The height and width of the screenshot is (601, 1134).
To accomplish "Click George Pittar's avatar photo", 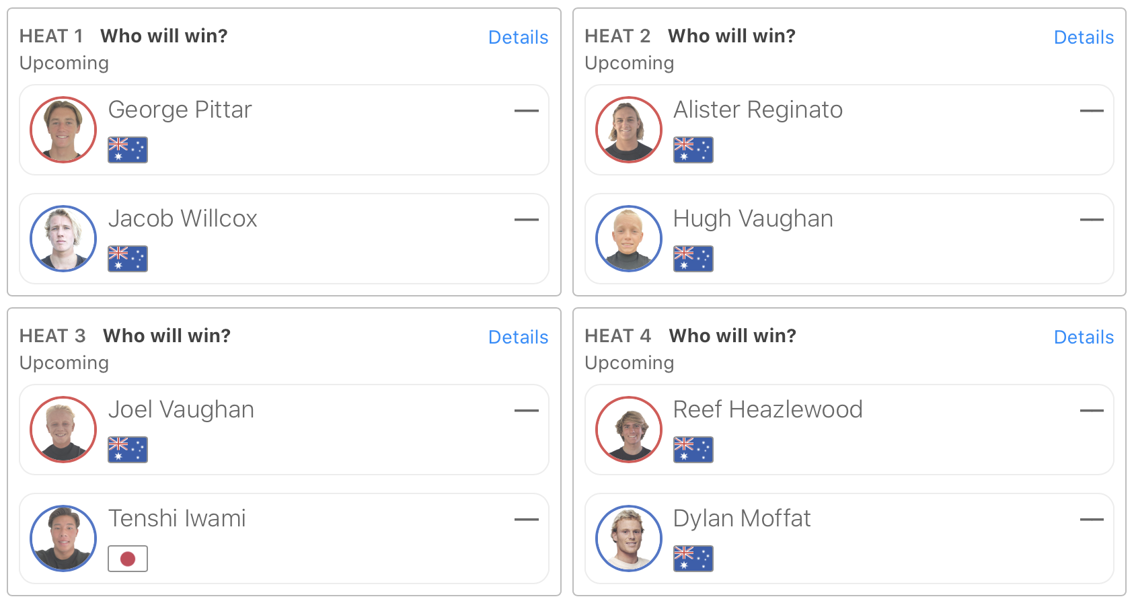I will [63, 130].
